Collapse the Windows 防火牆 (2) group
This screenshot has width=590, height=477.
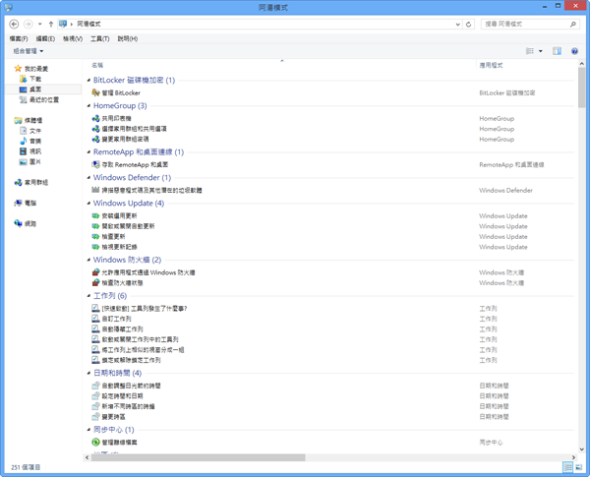88,260
